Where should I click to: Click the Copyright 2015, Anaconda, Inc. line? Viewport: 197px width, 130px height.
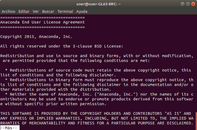pyautogui.click(x=36, y=37)
